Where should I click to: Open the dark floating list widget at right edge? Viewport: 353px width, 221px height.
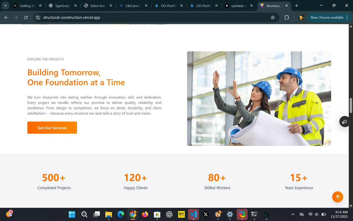pyautogui.click(x=344, y=121)
